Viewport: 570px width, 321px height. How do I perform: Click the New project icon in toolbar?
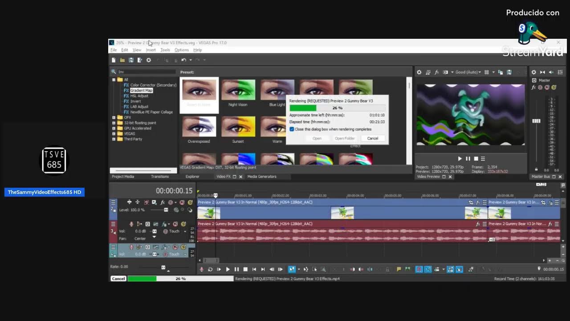point(114,60)
